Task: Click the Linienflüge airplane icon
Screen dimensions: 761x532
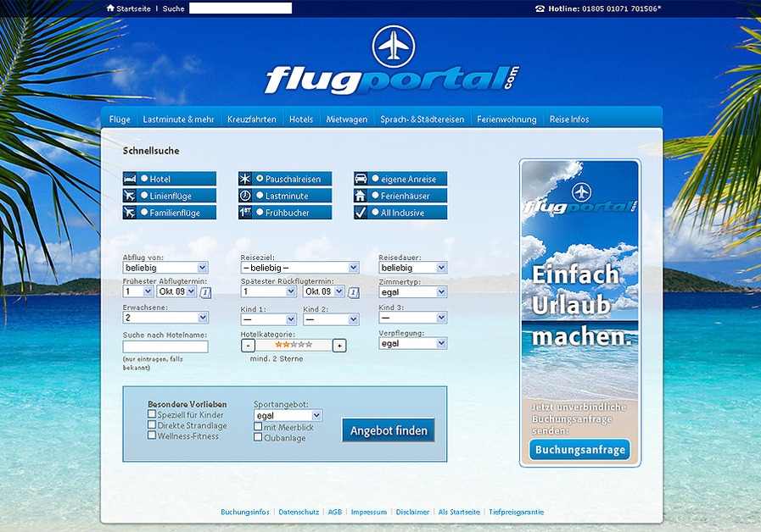Action: coord(128,196)
